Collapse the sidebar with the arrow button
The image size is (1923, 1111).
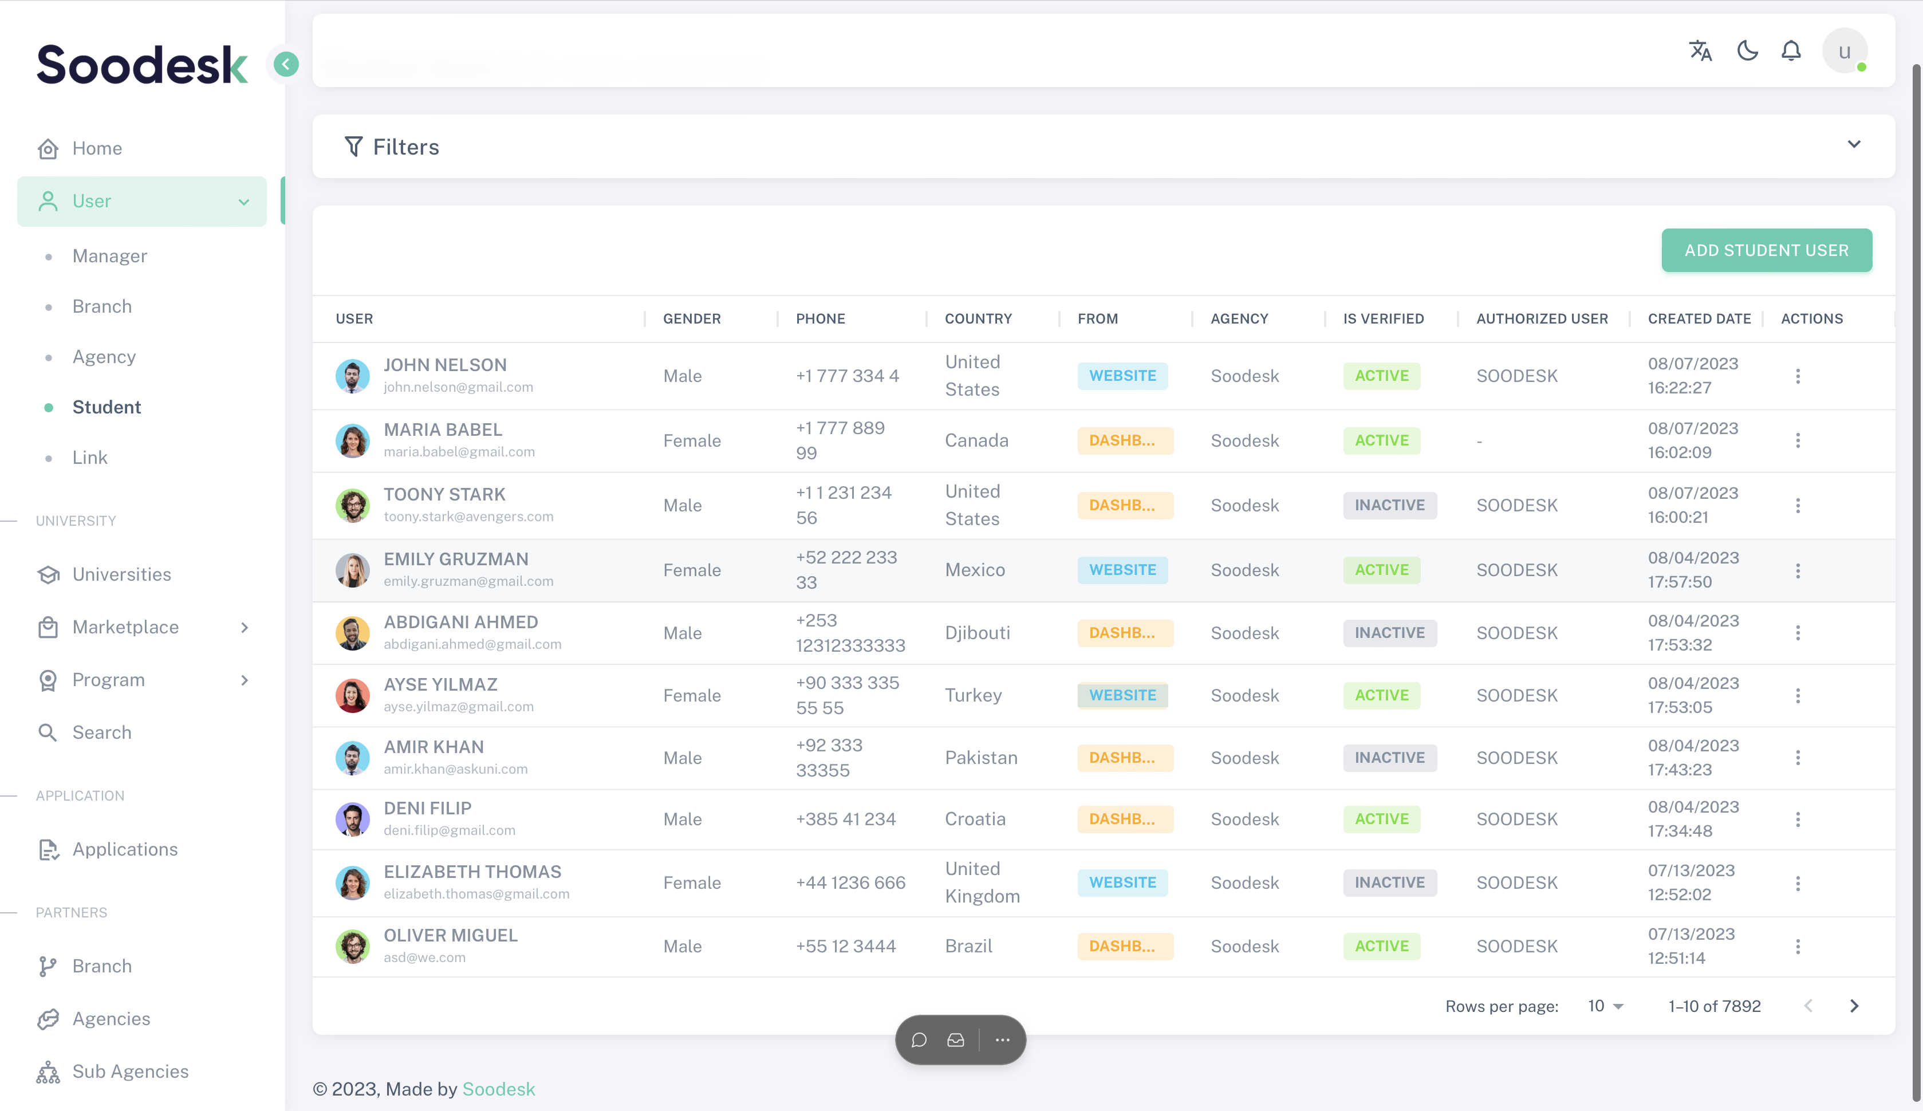(x=285, y=64)
